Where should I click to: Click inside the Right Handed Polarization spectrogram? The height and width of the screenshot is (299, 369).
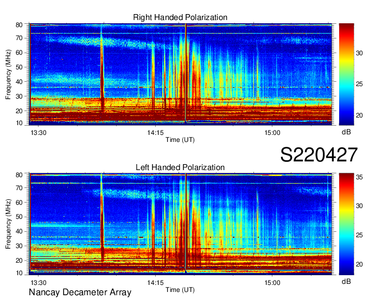click(181, 74)
